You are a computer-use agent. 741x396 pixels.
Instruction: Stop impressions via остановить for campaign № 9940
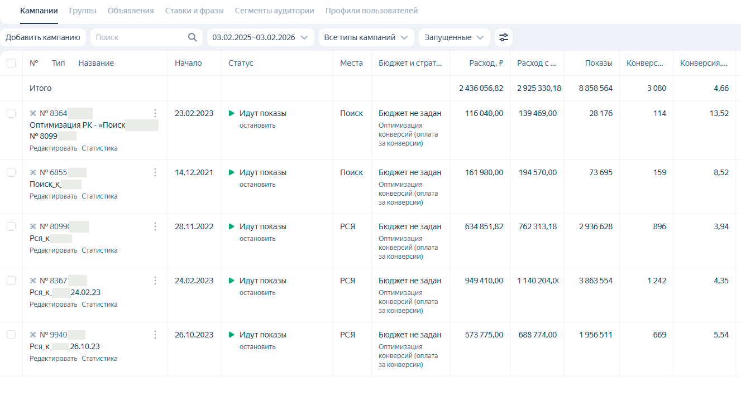(x=257, y=347)
